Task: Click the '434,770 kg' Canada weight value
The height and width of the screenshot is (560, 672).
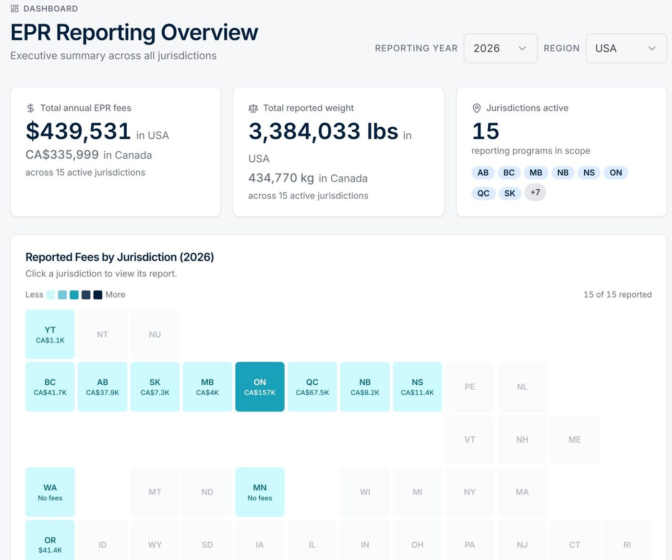Action: [x=281, y=178]
